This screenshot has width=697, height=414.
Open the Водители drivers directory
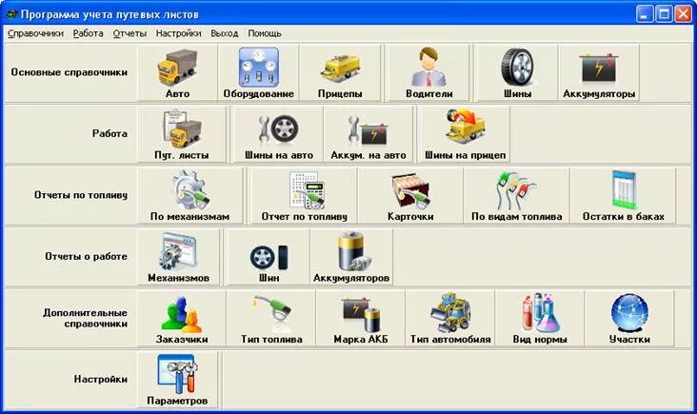click(x=428, y=73)
